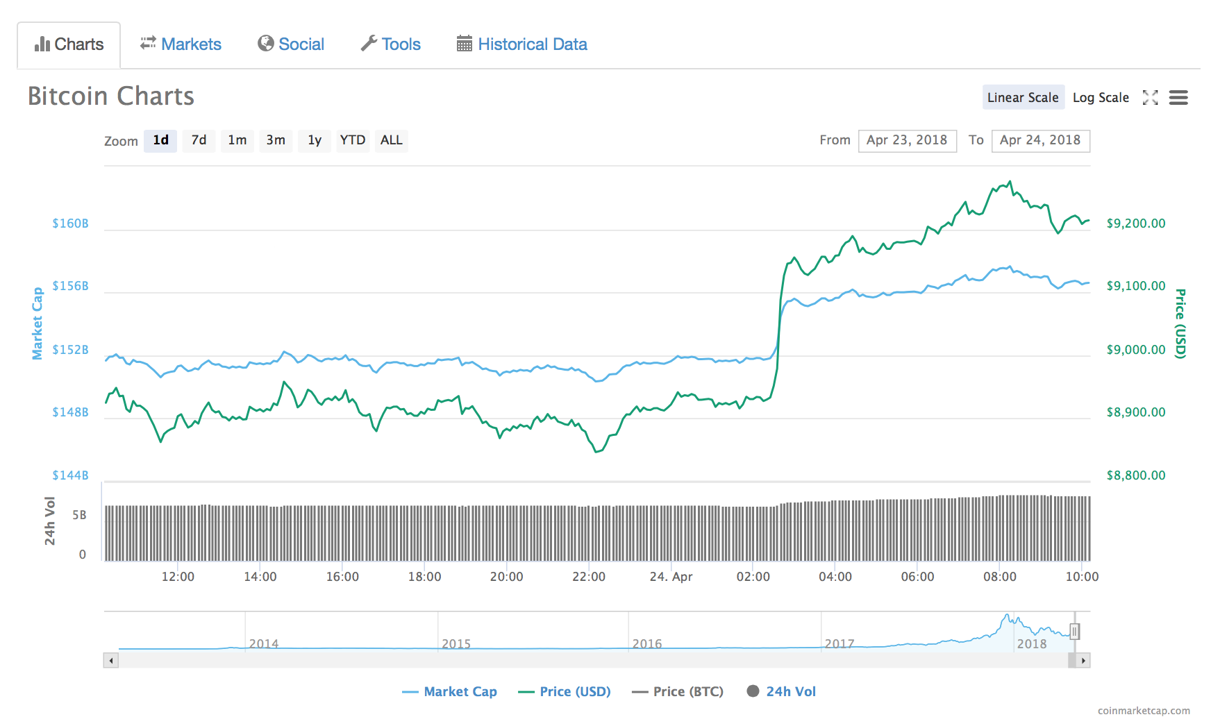Click the Markets exchange-arrows icon

(148, 43)
